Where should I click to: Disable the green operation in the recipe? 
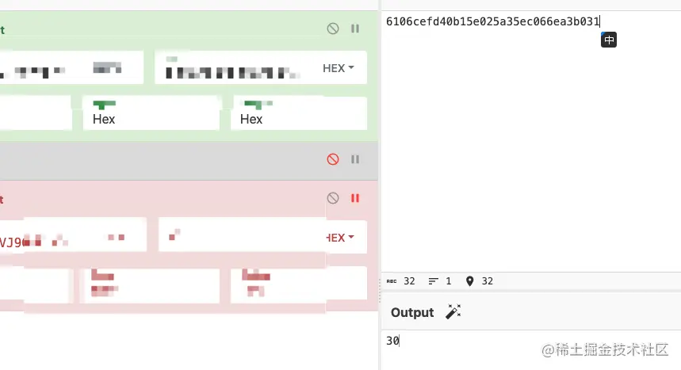(333, 29)
